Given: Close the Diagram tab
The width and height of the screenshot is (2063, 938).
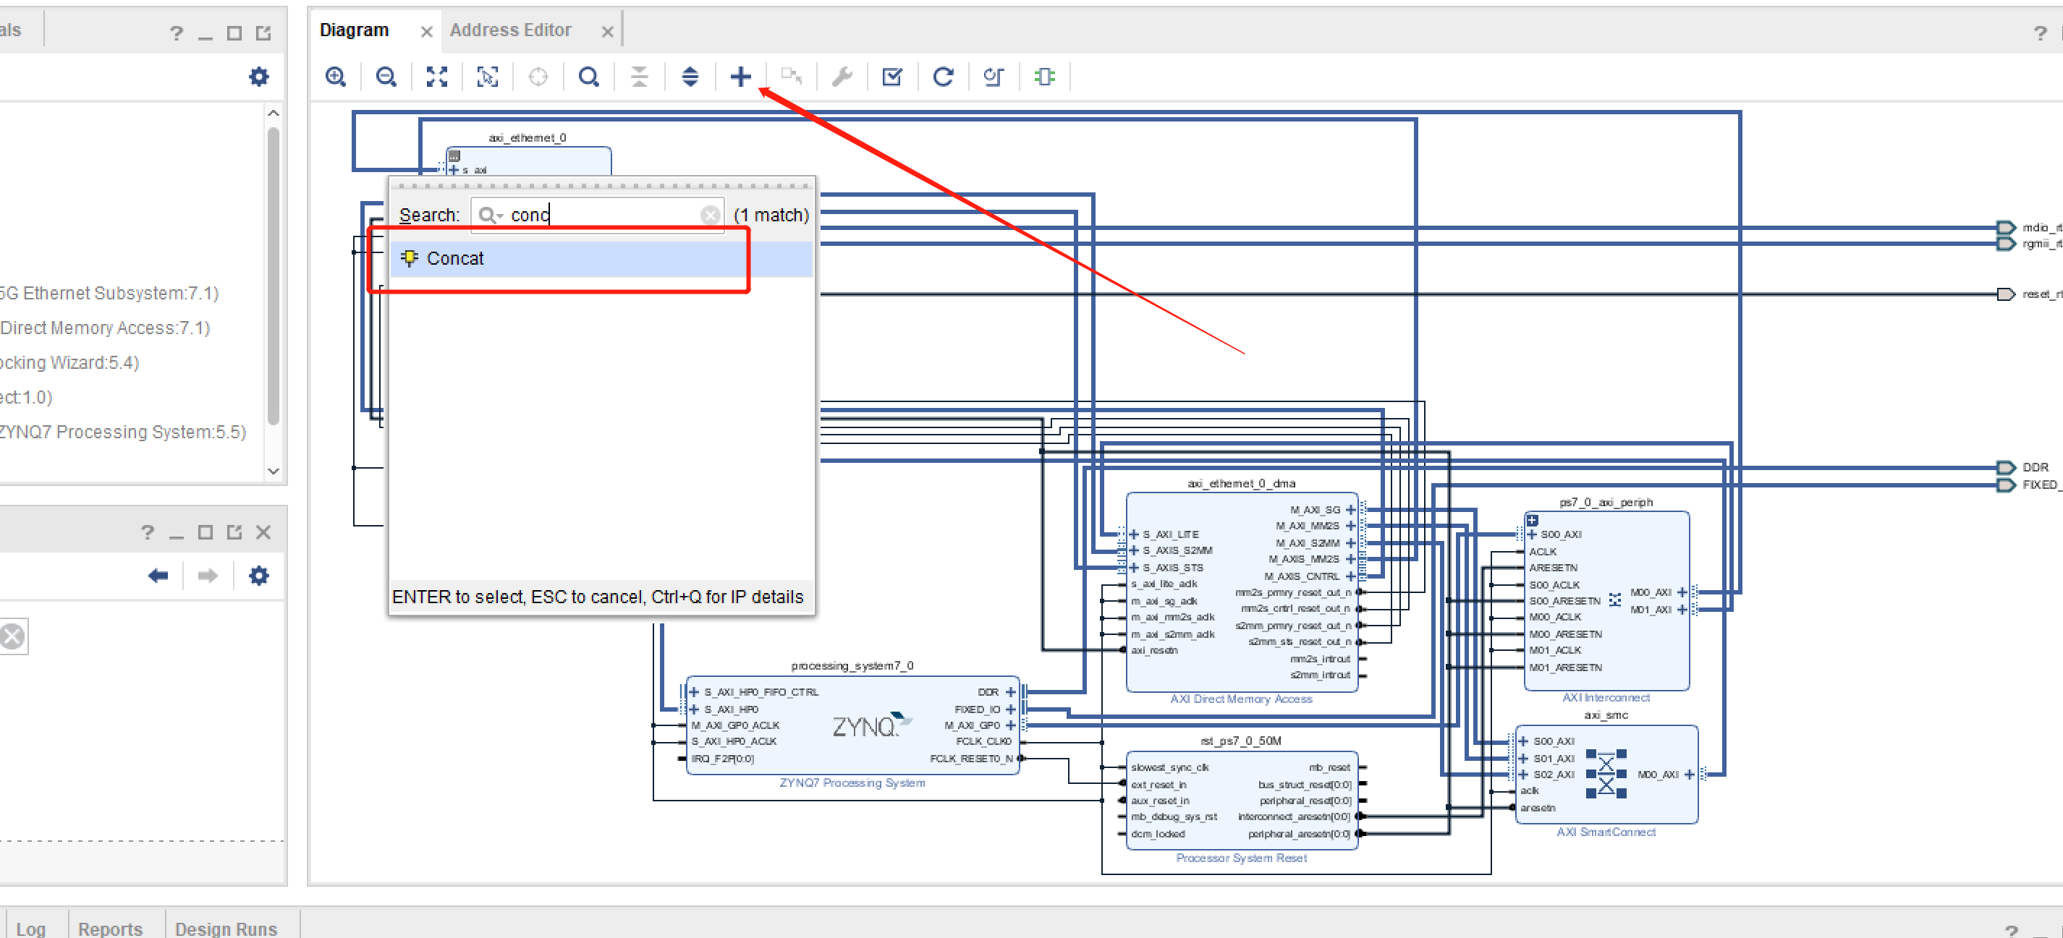Looking at the screenshot, I should pos(426,31).
